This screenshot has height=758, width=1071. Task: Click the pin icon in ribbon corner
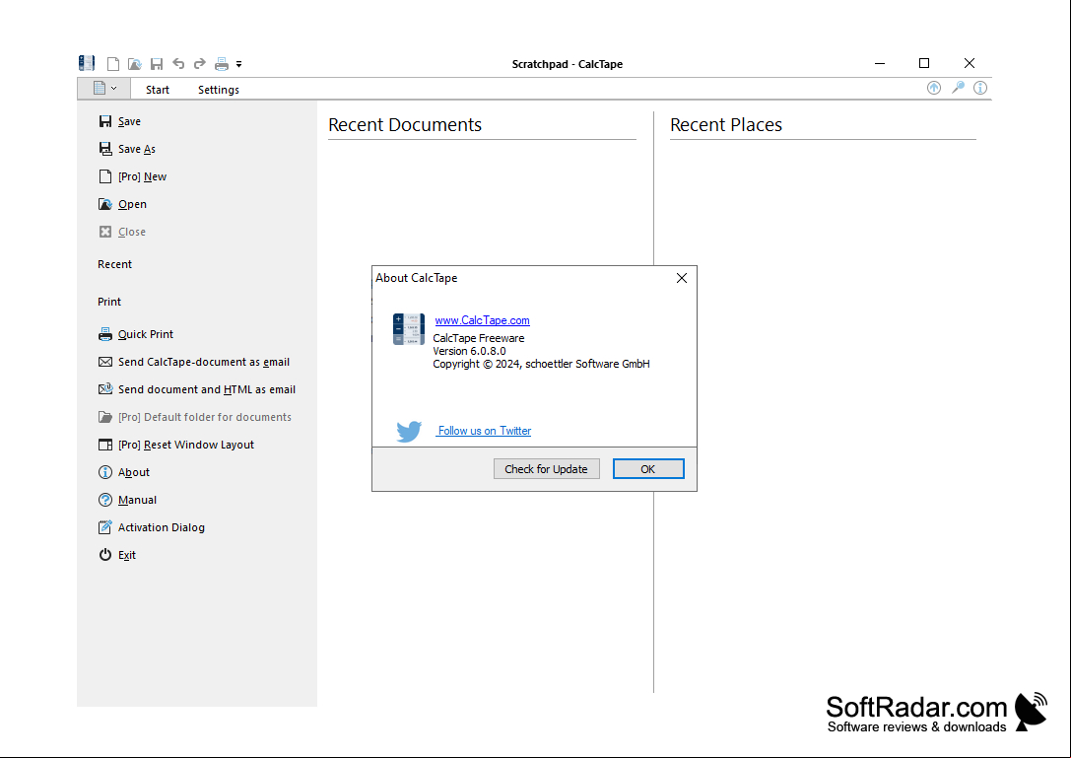[958, 88]
